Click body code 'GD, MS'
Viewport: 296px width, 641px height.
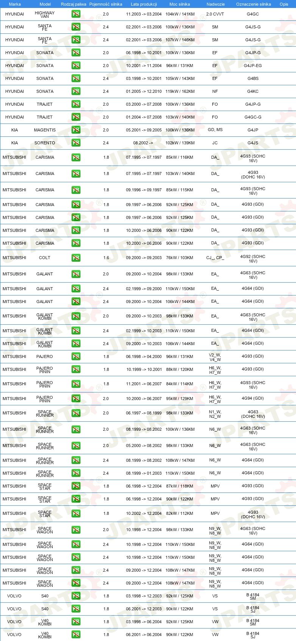pos(215,130)
